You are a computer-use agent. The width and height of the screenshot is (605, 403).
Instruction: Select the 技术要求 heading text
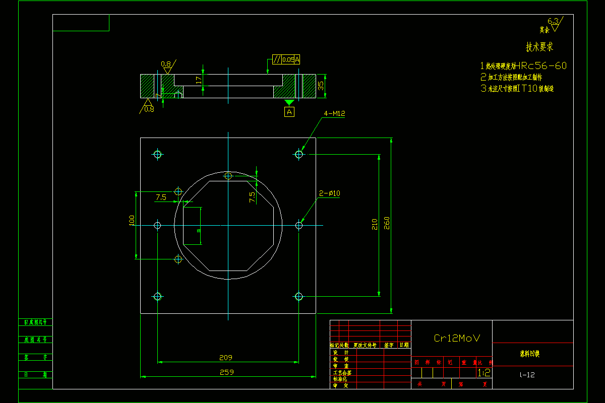click(539, 47)
